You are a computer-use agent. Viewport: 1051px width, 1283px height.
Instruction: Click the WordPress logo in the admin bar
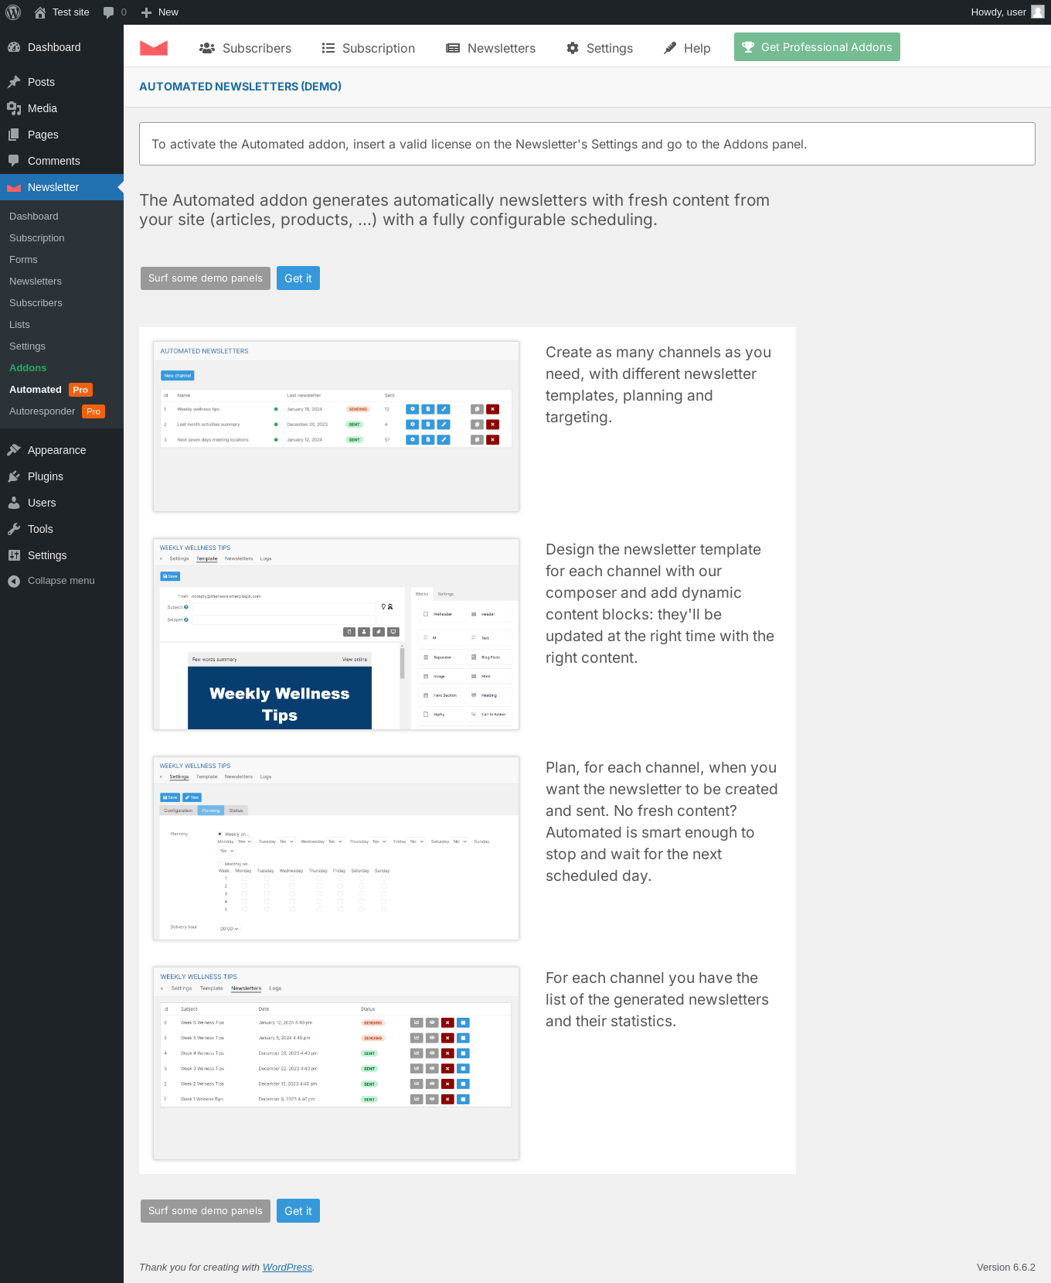[13, 12]
